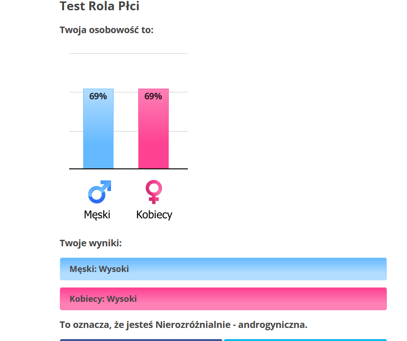
Task: Select the pink Kobiecy chart bar
Action: [x=153, y=129]
